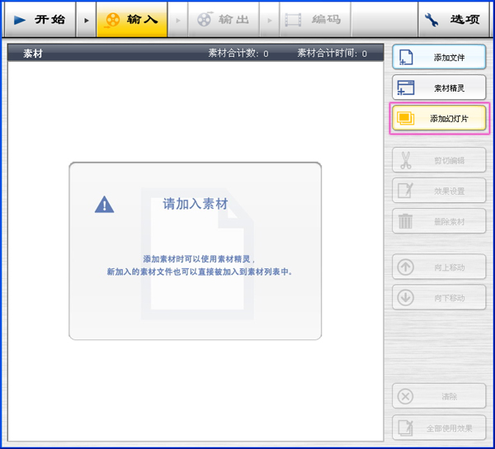
Task: Click the wrench icon next to 选项
Action: [x=431, y=20]
